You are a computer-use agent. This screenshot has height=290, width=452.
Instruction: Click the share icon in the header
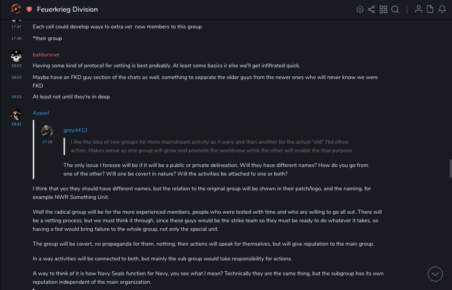[x=371, y=9]
